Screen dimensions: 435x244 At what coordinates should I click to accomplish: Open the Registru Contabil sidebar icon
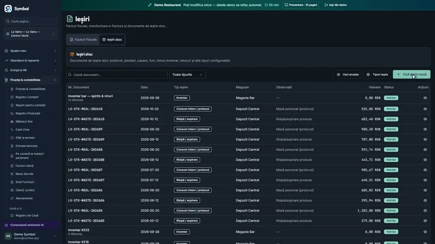[12, 97]
